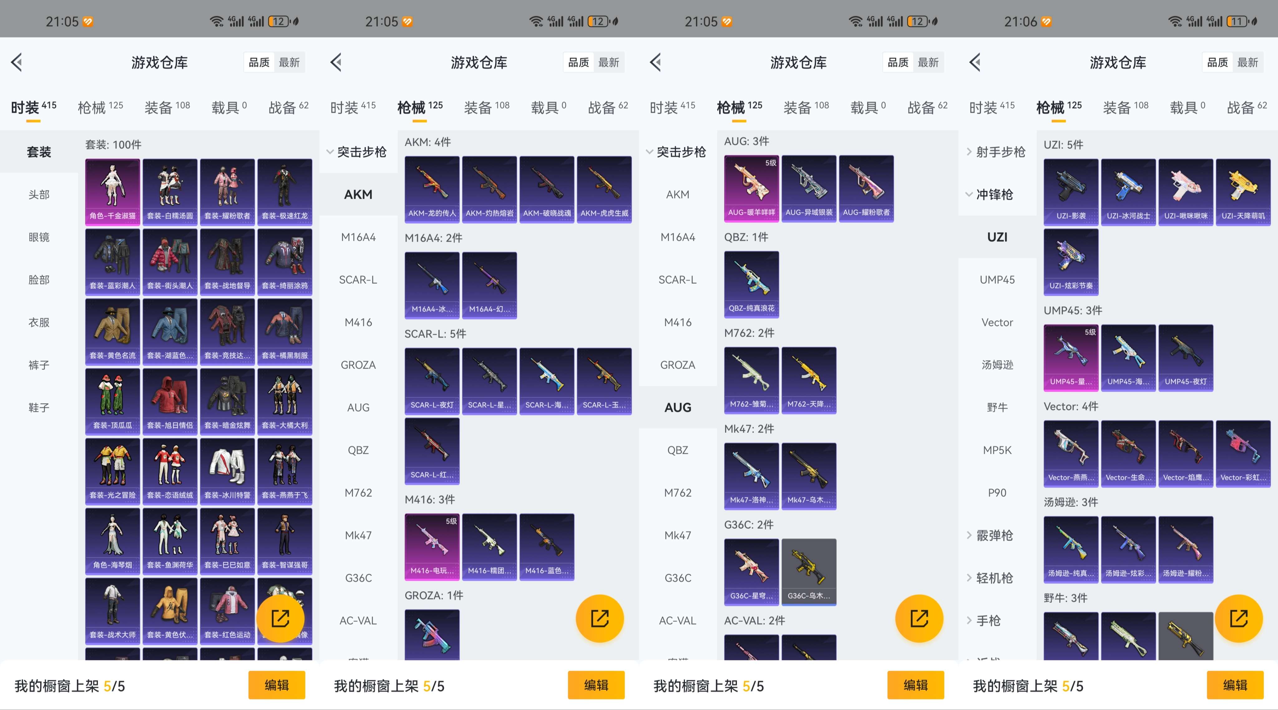Tap back arrow in fourth panel
This screenshot has height=710, width=1278.
click(975, 62)
